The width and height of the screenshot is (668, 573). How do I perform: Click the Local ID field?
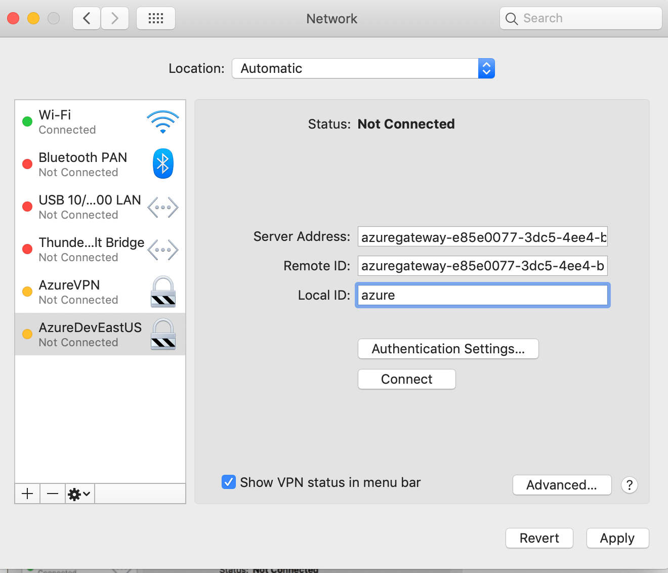483,295
